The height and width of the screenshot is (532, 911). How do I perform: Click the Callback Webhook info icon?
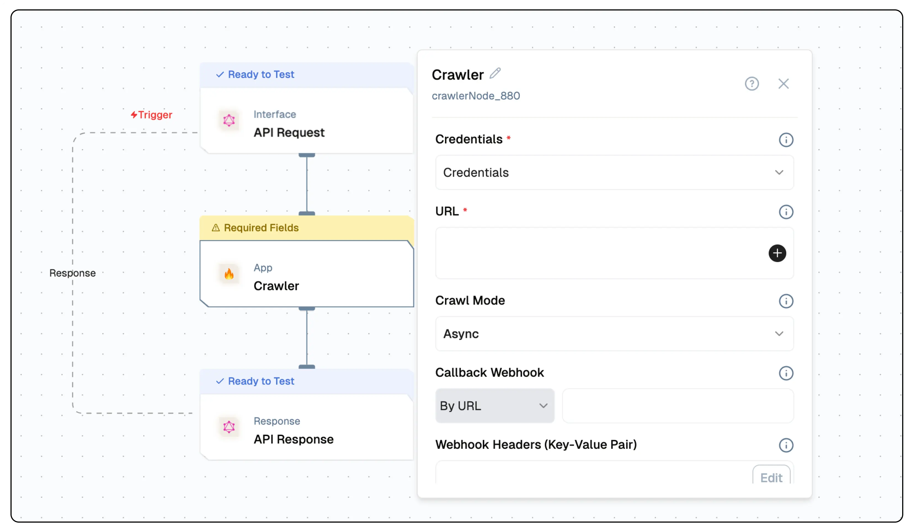pos(786,373)
